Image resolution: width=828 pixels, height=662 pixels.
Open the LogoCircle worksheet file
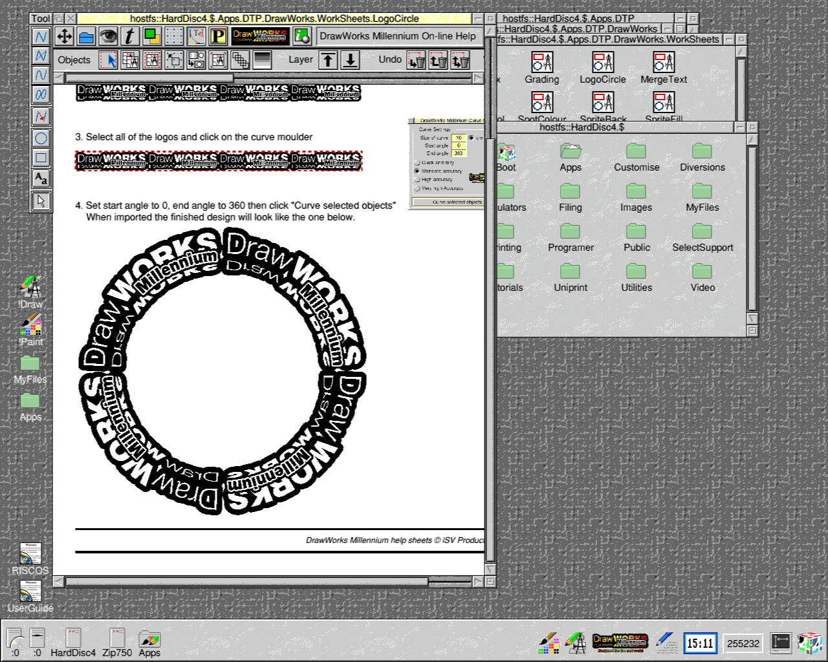602,63
